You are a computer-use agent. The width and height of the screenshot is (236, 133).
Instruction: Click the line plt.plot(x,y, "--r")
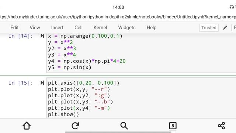click(79, 89)
